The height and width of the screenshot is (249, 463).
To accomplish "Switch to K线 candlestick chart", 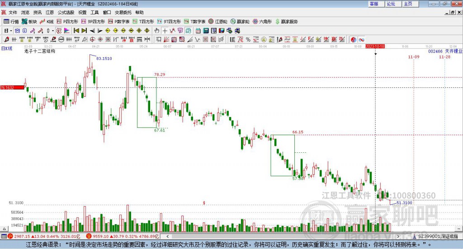I will coord(47,22).
